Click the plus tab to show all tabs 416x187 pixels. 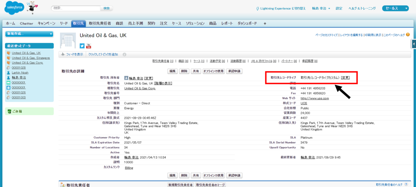point(265,24)
